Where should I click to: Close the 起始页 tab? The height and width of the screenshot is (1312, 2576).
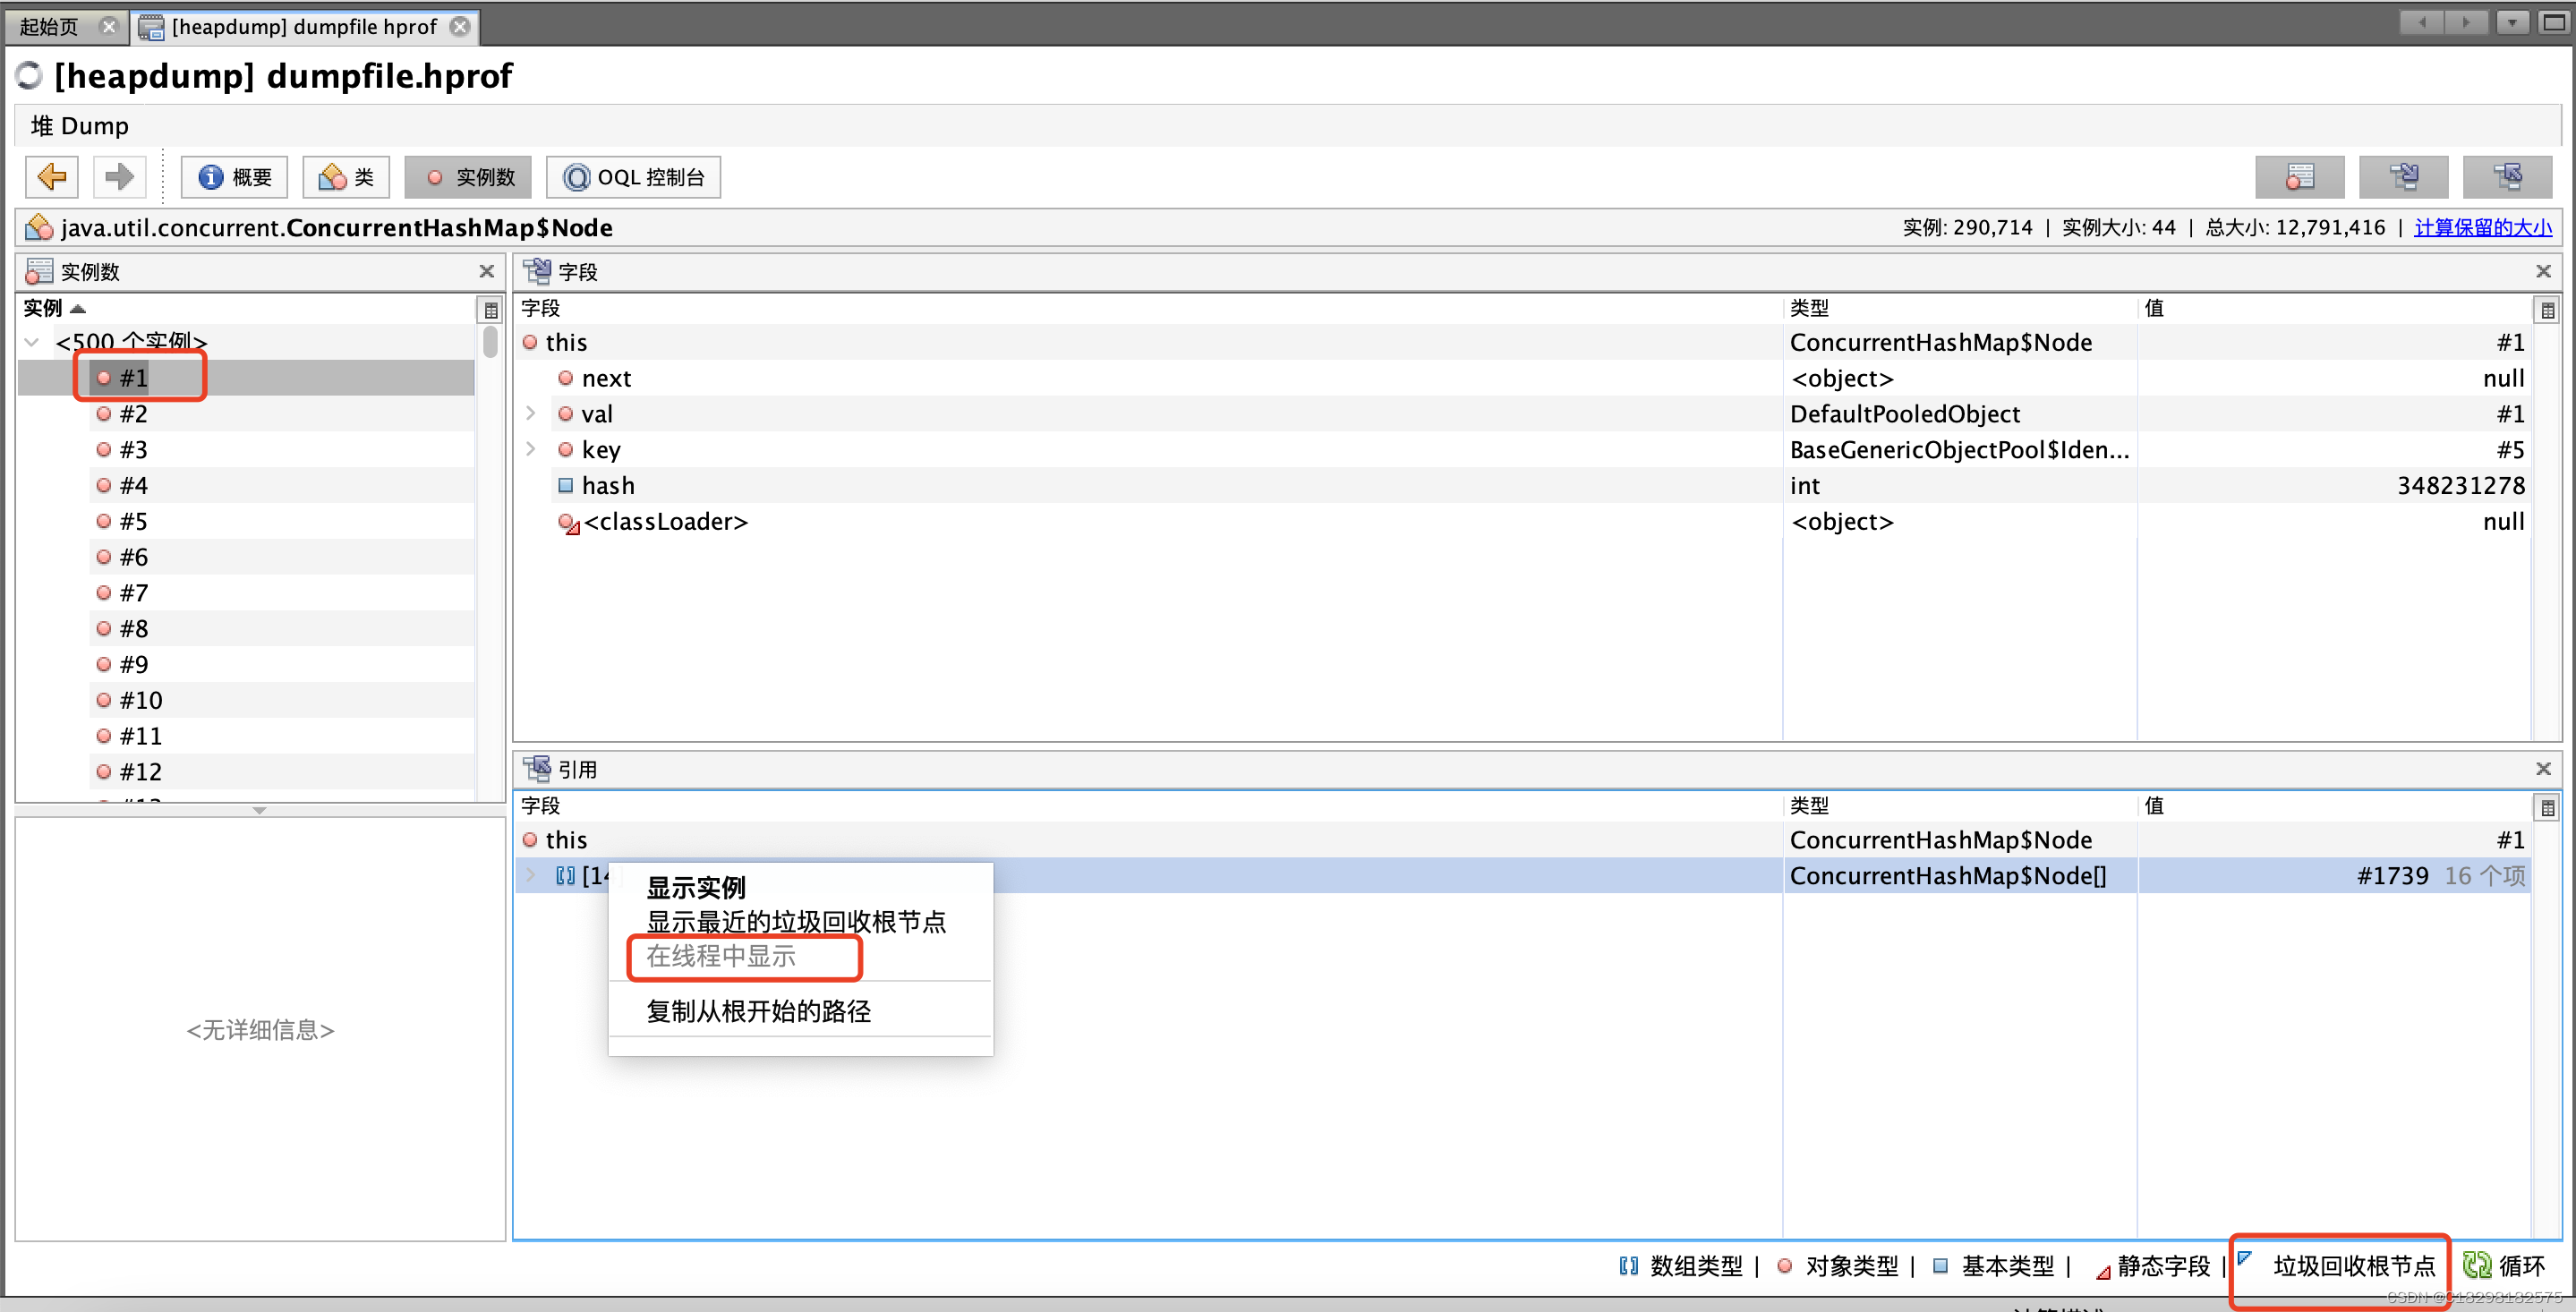(109, 26)
